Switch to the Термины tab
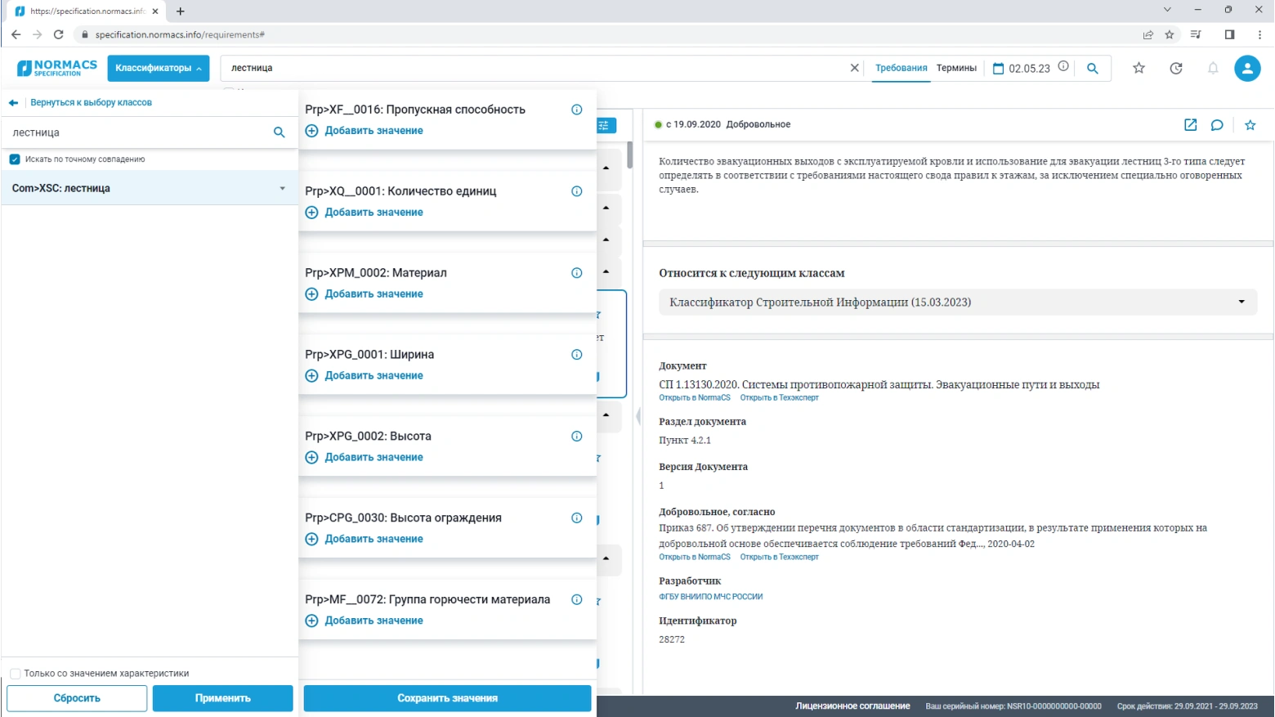This screenshot has height=717, width=1275. (955, 68)
